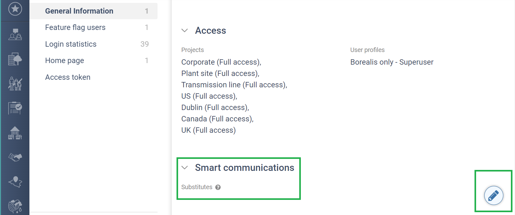This screenshot has height=215, width=515.
Task: Click the leaf and water environment icon
Action: tap(15, 206)
